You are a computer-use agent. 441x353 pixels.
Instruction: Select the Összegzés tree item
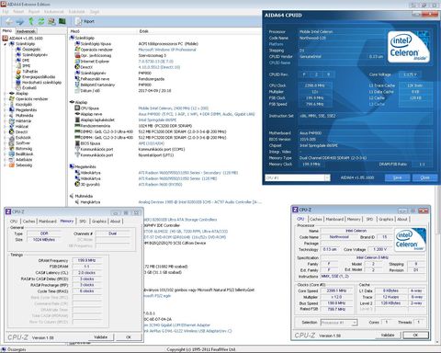tap(31, 49)
